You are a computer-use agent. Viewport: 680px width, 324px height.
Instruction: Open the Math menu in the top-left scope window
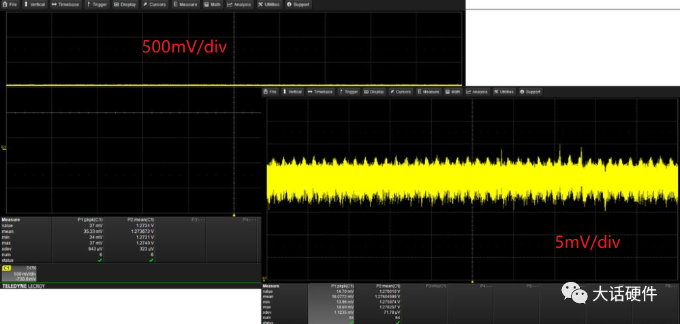coord(213,4)
